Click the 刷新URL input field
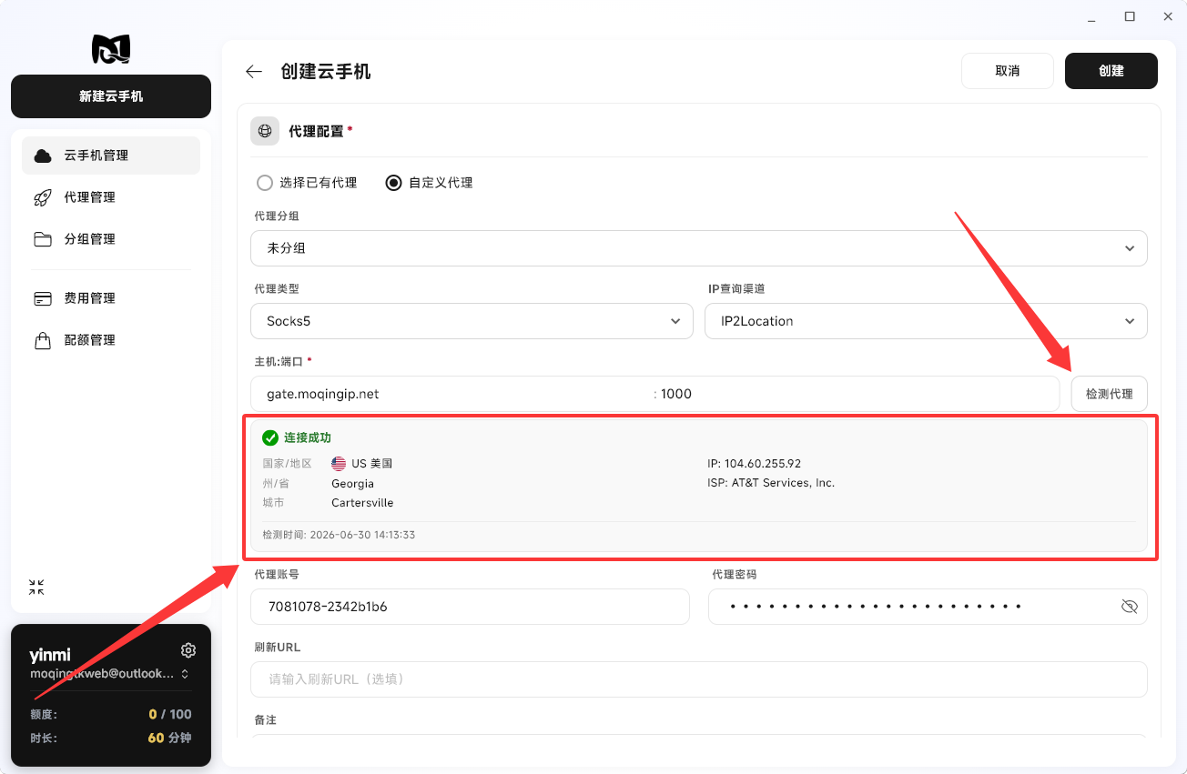The width and height of the screenshot is (1187, 774). point(699,679)
